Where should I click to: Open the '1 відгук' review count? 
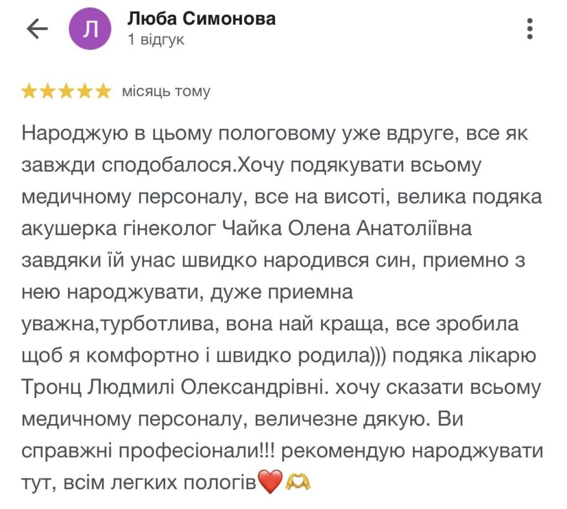[x=156, y=40]
